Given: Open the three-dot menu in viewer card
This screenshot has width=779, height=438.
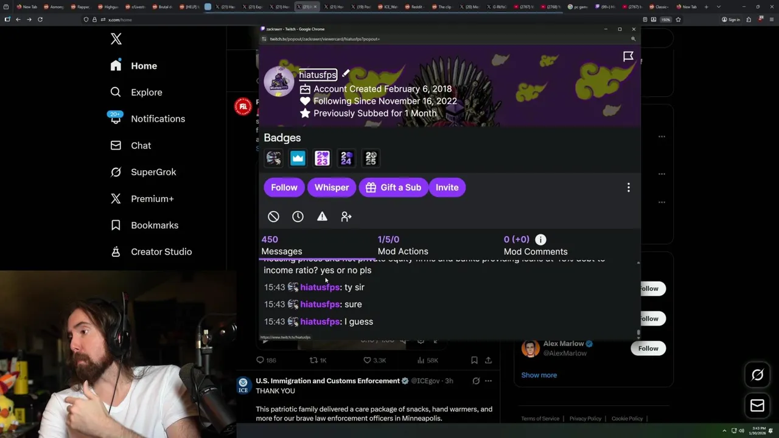Looking at the screenshot, I should 629,187.
